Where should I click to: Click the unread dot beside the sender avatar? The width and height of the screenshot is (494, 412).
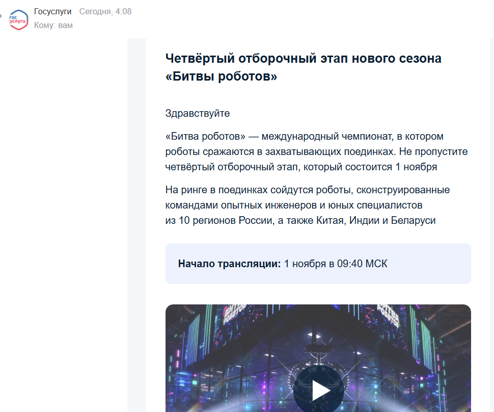(1, 16)
